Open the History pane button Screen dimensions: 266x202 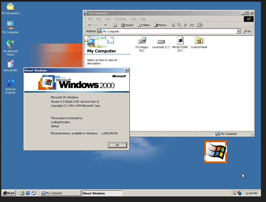point(160,25)
